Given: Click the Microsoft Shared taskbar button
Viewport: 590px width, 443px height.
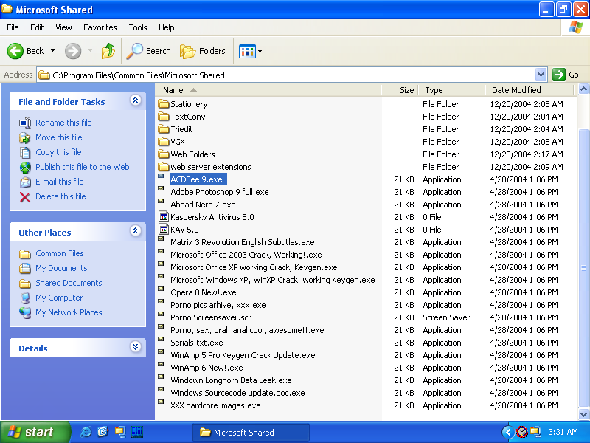Looking at the screenshot, I should pyautogui.click(x=251, y=433).
